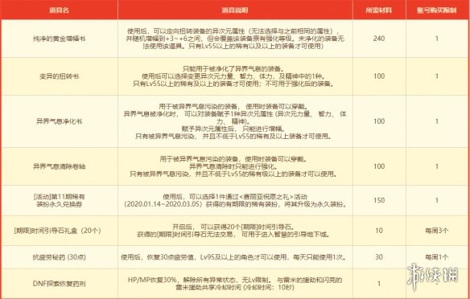Click the 每周1个 purchase limit cell

pyautogui.click(x=436, y=257)
